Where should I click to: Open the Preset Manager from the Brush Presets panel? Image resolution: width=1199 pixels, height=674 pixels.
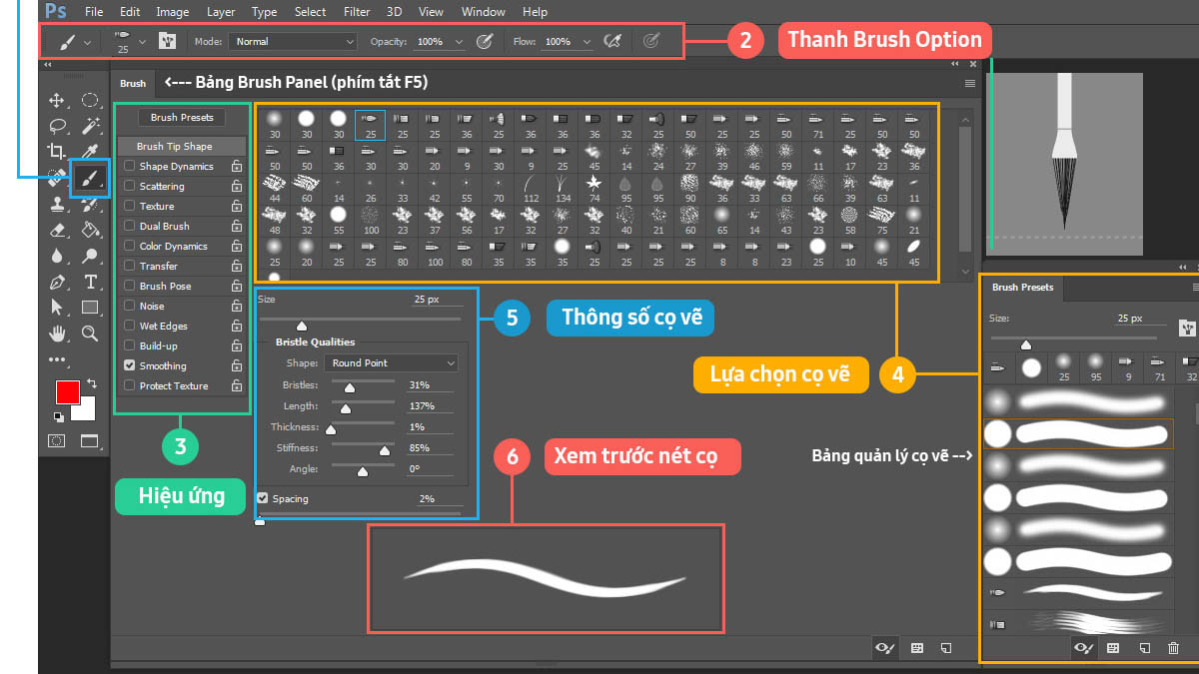pos(1113,648)
